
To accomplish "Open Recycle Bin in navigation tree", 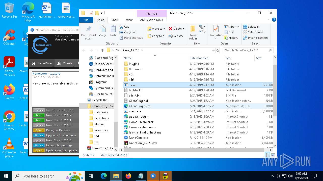I will click(100, 100).
